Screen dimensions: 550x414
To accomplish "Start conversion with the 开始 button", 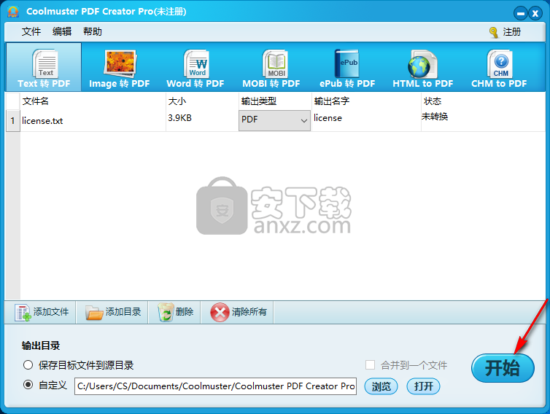I will 503,368.
